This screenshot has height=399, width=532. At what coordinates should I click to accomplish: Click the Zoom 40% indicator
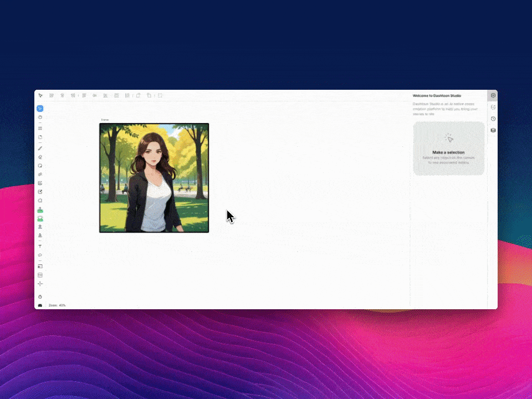57,305
